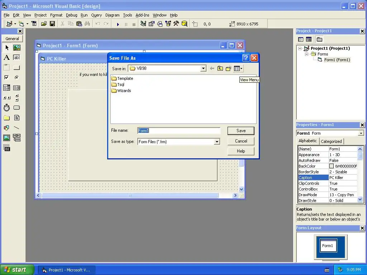Select the Wizards folder

pos(121,91)
